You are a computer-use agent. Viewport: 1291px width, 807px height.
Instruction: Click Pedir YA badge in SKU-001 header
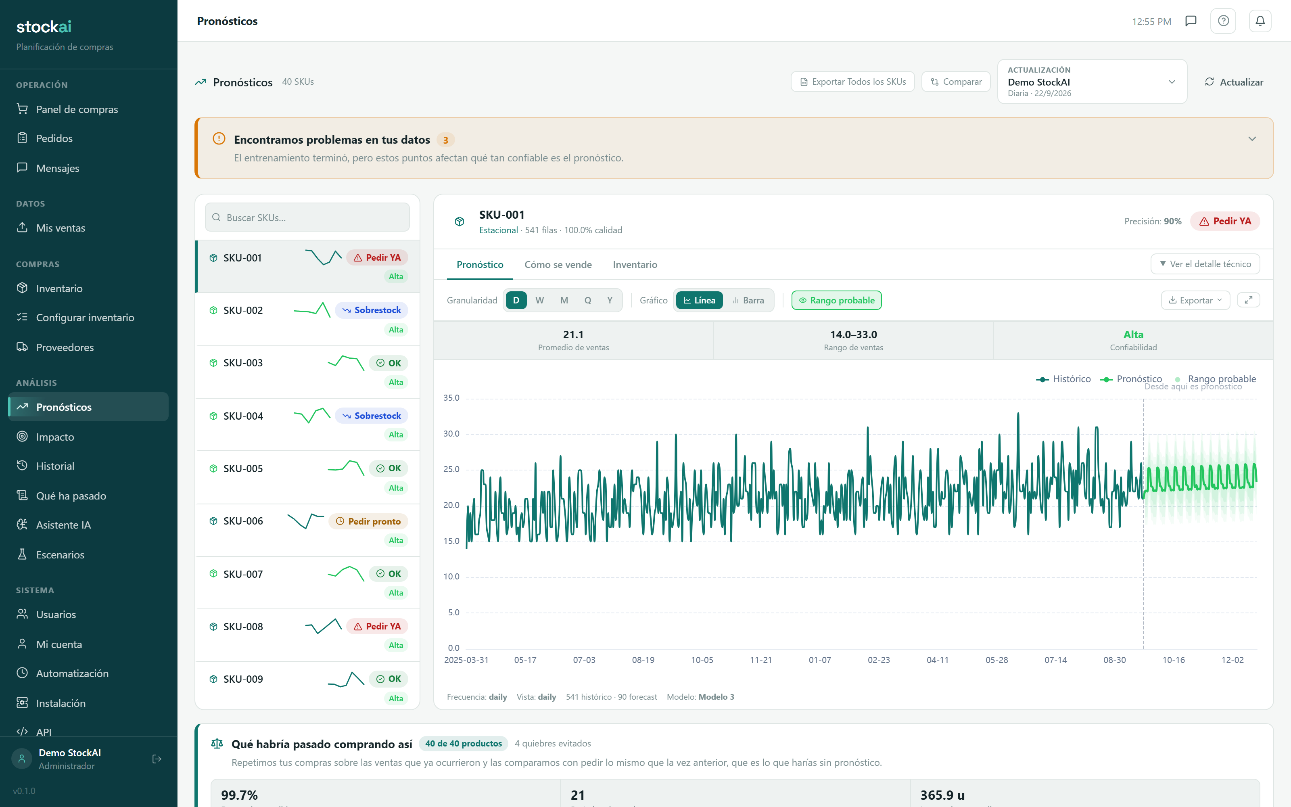point(1225,222)
